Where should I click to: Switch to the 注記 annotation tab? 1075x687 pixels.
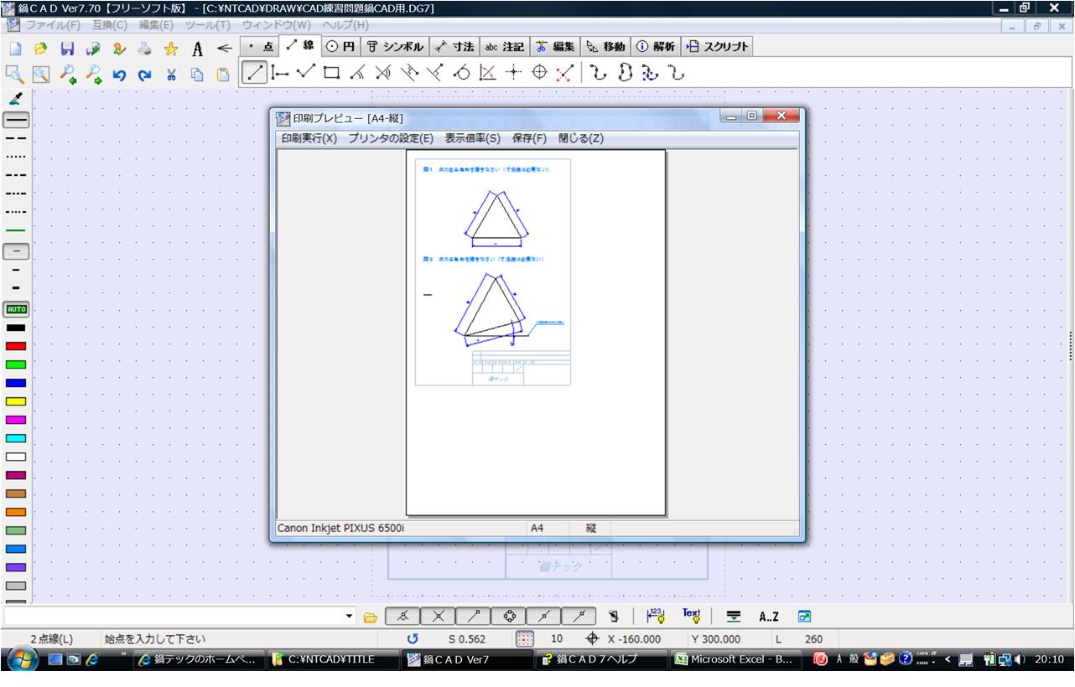pos(504,46)
